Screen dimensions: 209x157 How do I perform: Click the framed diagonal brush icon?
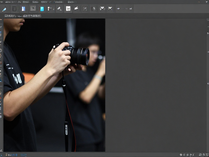pos(85,9)
